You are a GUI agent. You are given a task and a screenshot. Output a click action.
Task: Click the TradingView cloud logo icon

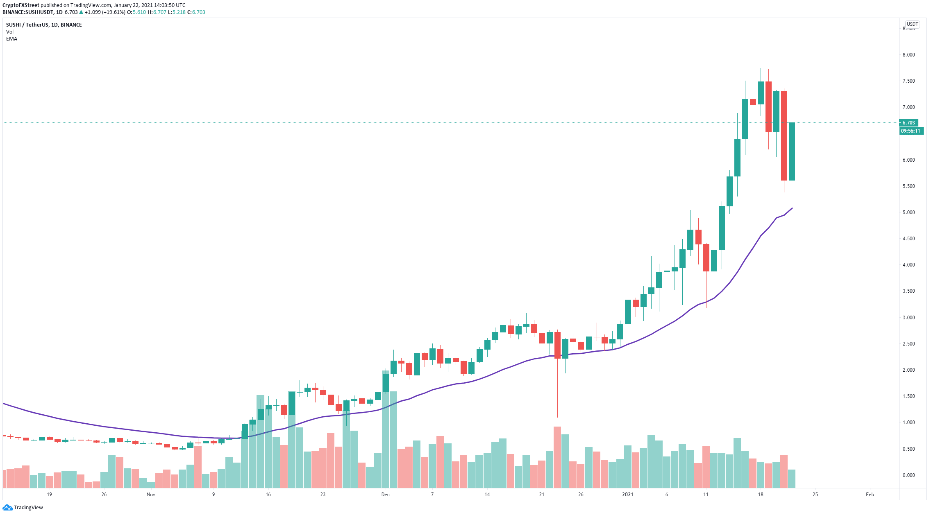point(7,508)
